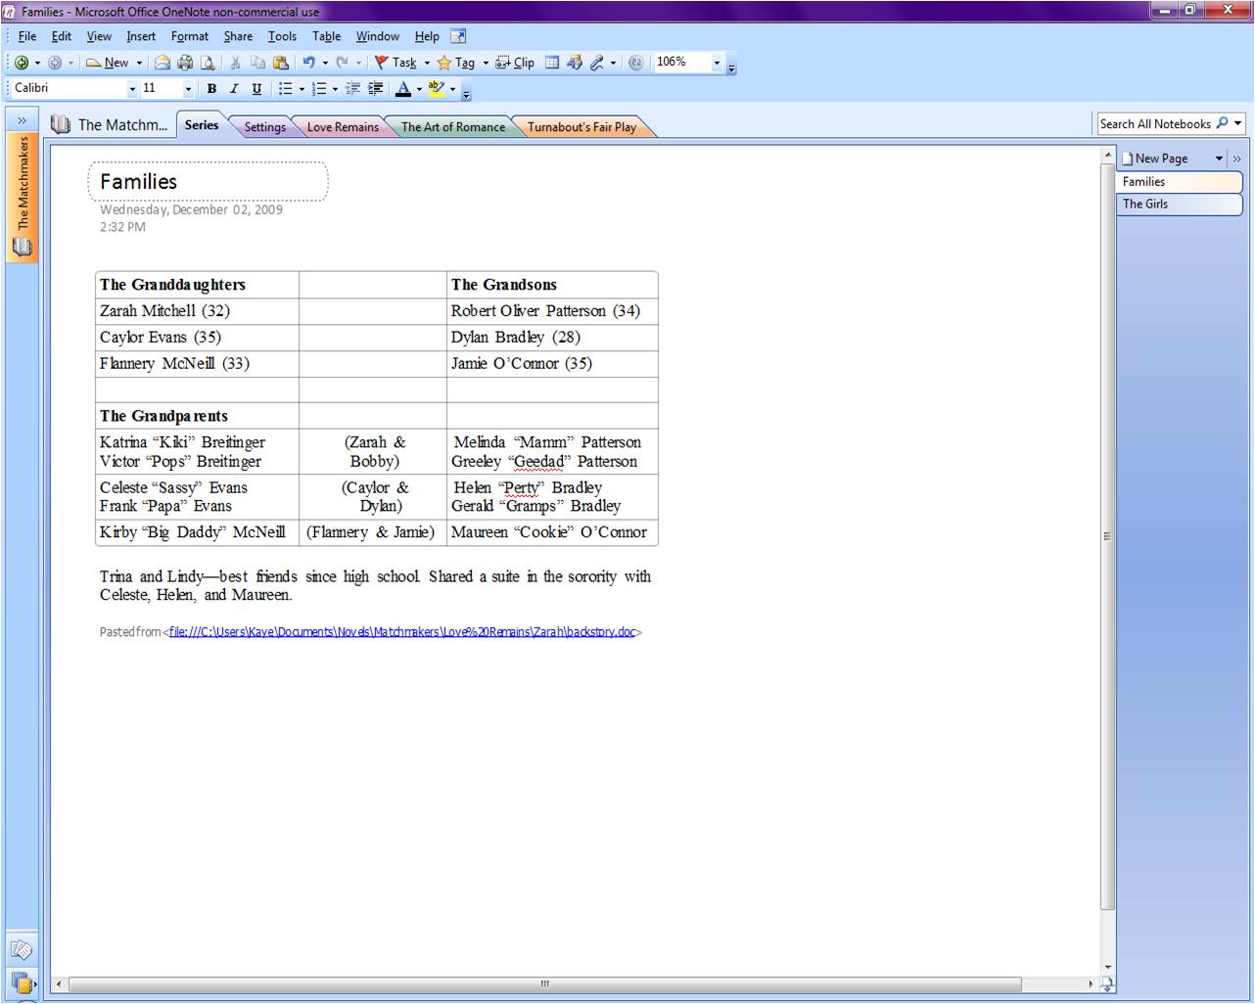Open the Calibri font name dropdown
The height and width of the screenshot is (1004, 1255).
[132, 89]
